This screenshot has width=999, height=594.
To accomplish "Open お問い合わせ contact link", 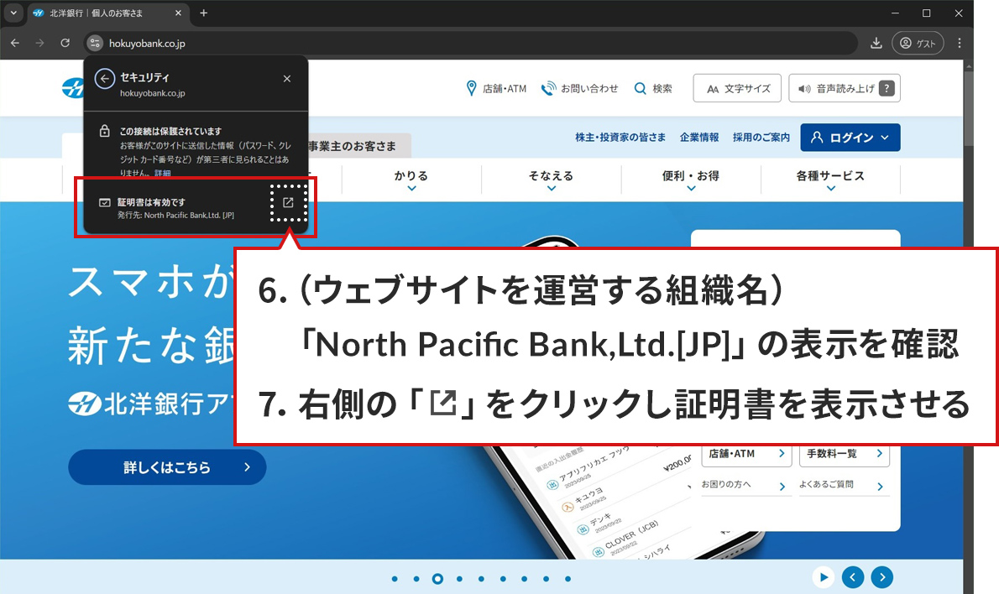I will pyautogui.click(x=579, y=88).
